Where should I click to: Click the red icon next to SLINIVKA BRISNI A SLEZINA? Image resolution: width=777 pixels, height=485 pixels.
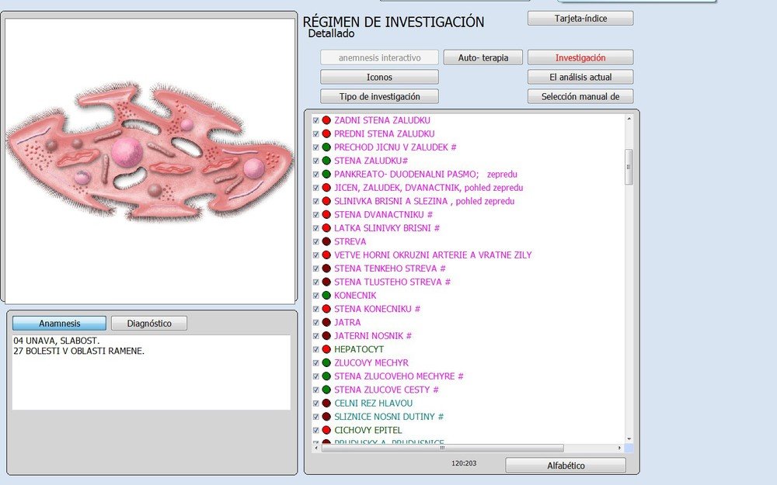pyautogui.click(x=325, y=201)
